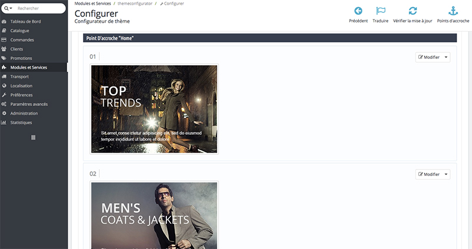Image resolution: width=472 pixels, height=249 pixels.
Task: Click the Clients people icon
Action: [x=4, y=49]
